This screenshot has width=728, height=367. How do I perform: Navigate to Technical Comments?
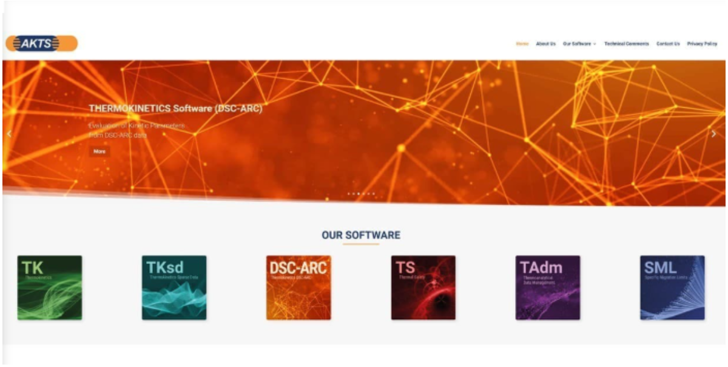pyautogui.click(x=626, y=44)
